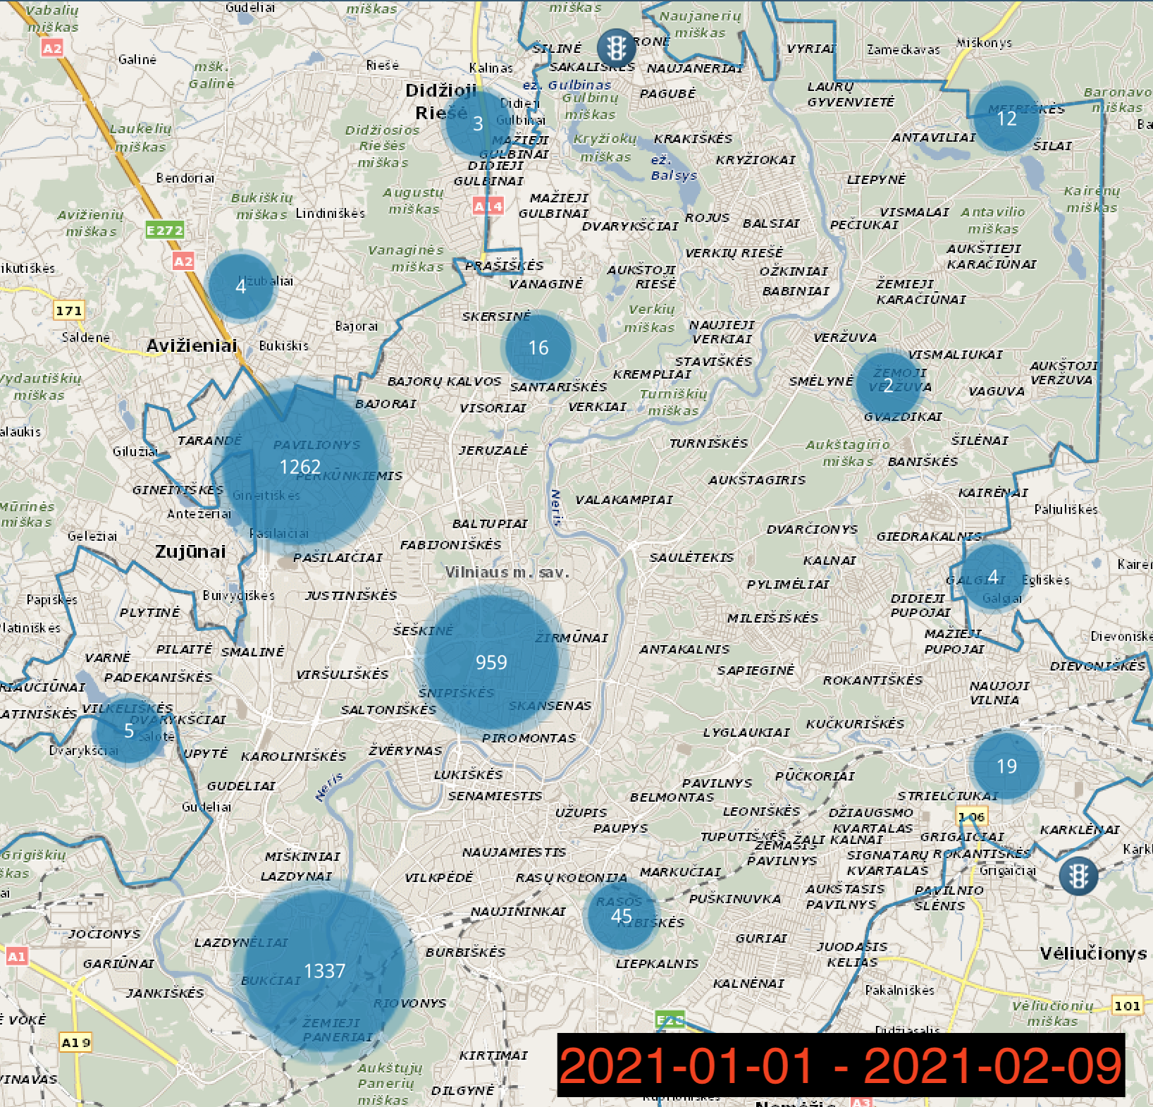The width and height of the screenshot is (1153, 1107).
Task: Click the A14 road shield
Action: point(488,206)
